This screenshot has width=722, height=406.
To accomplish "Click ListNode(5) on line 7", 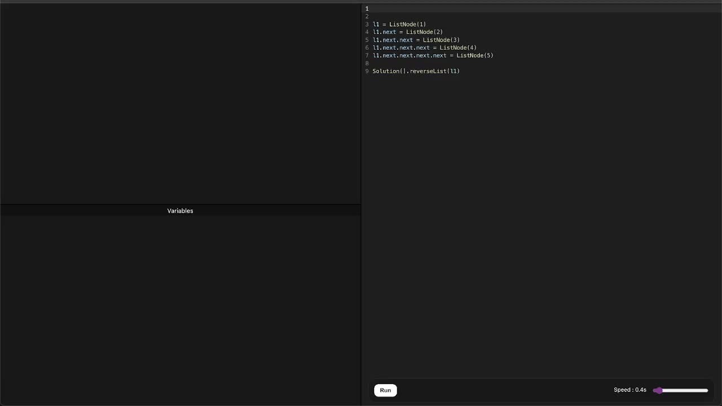I will click(x=474, y=56).
